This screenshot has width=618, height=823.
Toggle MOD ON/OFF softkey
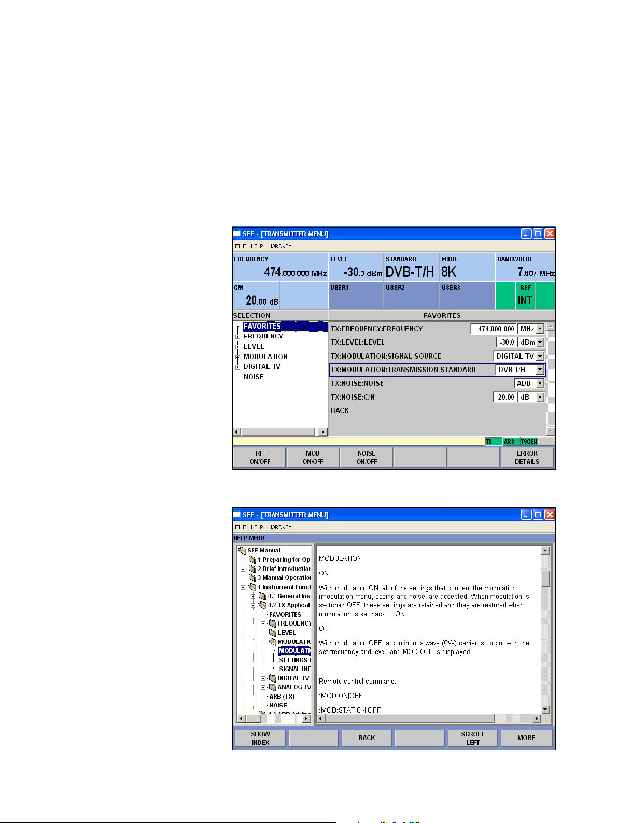313,458
